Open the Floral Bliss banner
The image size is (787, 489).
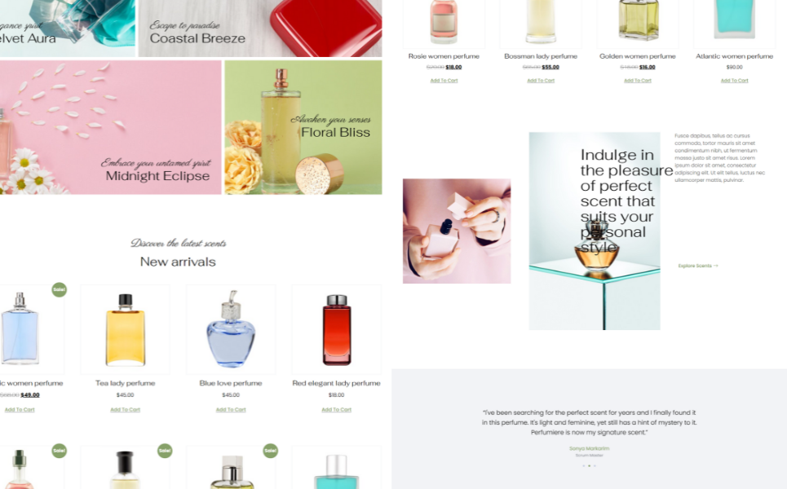tap(303, 127)
